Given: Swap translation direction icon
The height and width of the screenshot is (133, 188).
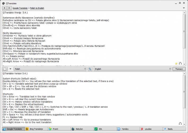Looking at the screenshot, I should coord(90,69).
